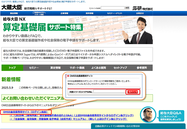
Task: Click the 新着情報 heading
Action: (11, 80)
